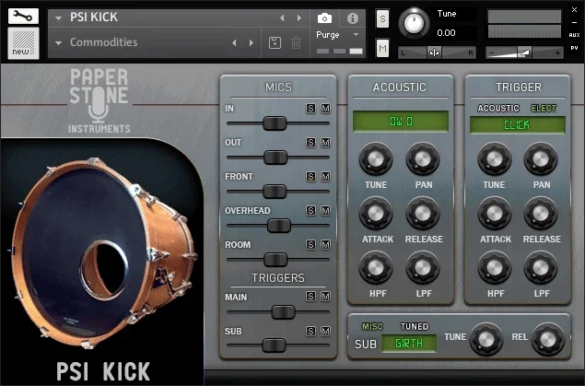This screenshot has width=585, height=386.
Task: Go to previous instrument PSI KICK arrow
Action: click(282, 18)
